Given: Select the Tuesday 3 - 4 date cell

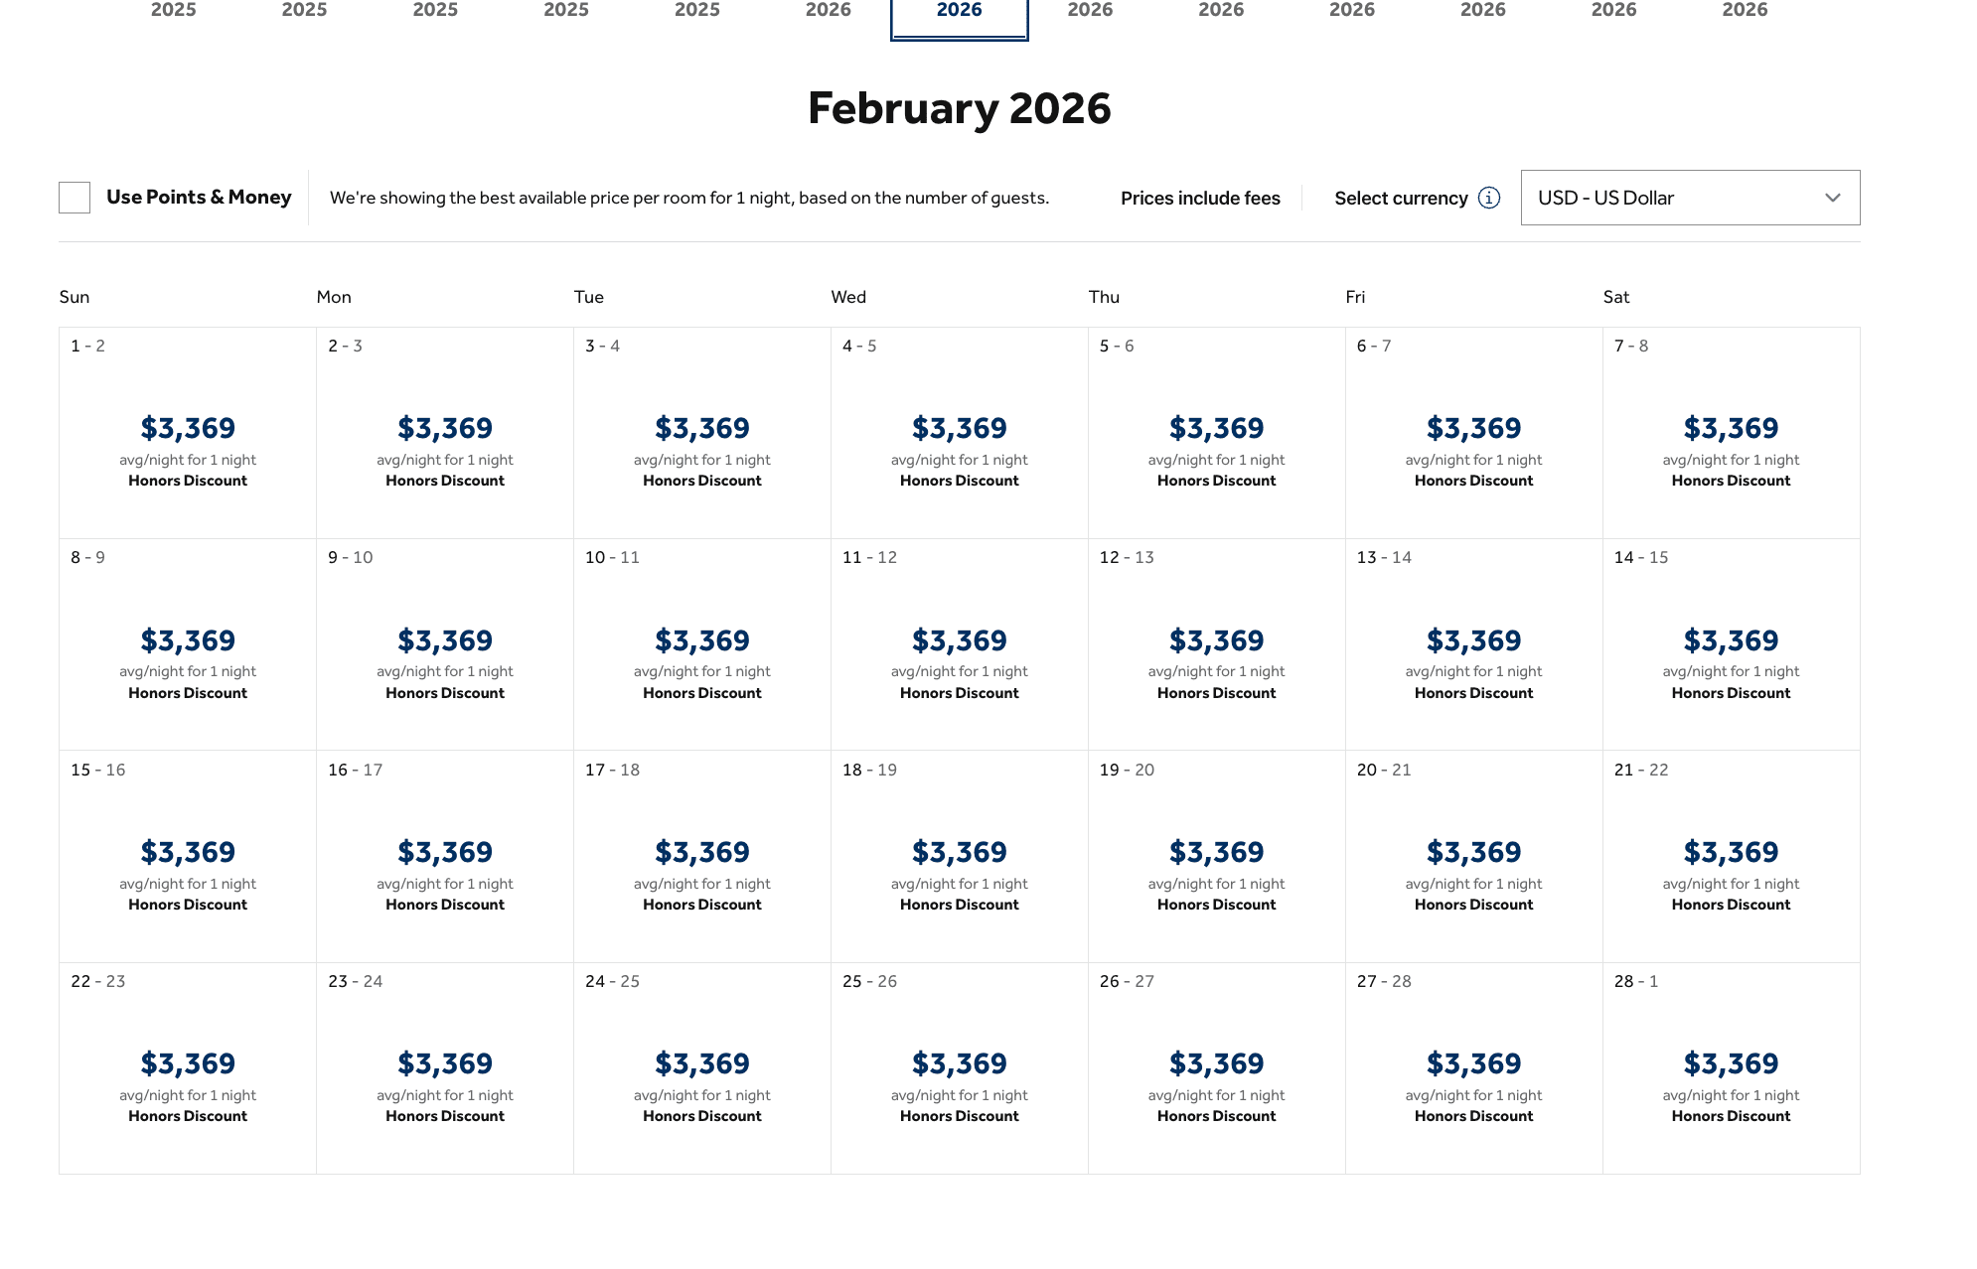Looking at the screenshot, I should click(x=702, y=433).
